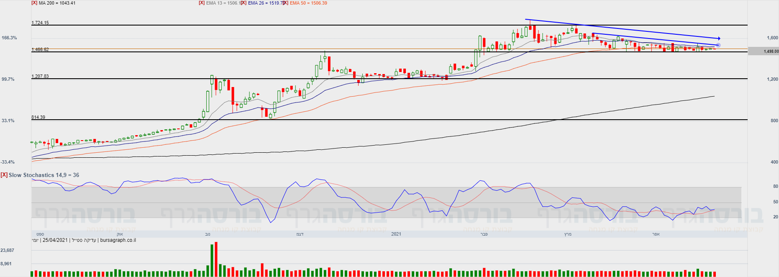
Task: Click the -33.4% percent scale label
Action: coord(8,162)
